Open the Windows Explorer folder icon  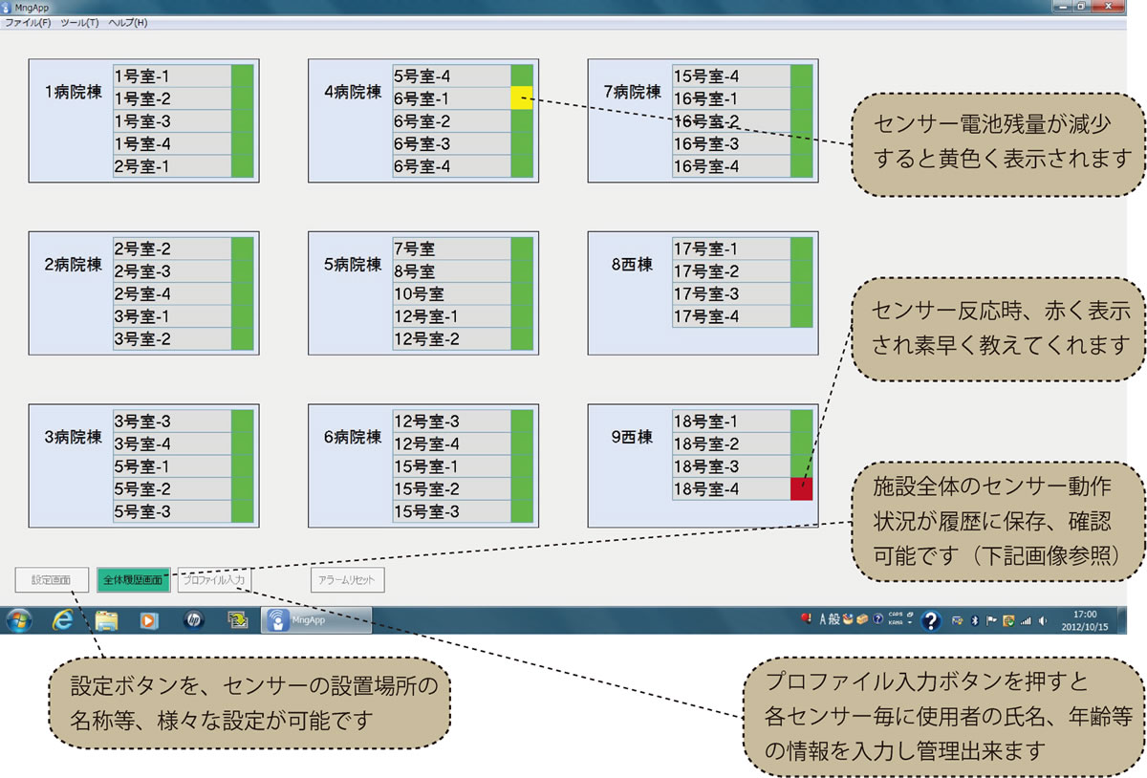coord(107,620)
